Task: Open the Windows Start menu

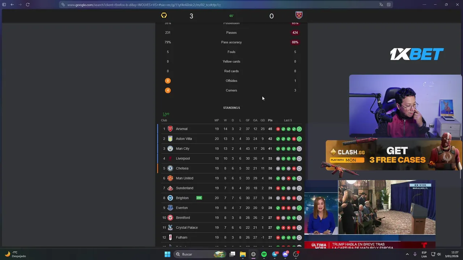Action: [167, 254]
